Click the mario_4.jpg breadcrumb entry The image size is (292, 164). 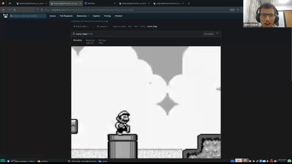(x=152, y=26)
